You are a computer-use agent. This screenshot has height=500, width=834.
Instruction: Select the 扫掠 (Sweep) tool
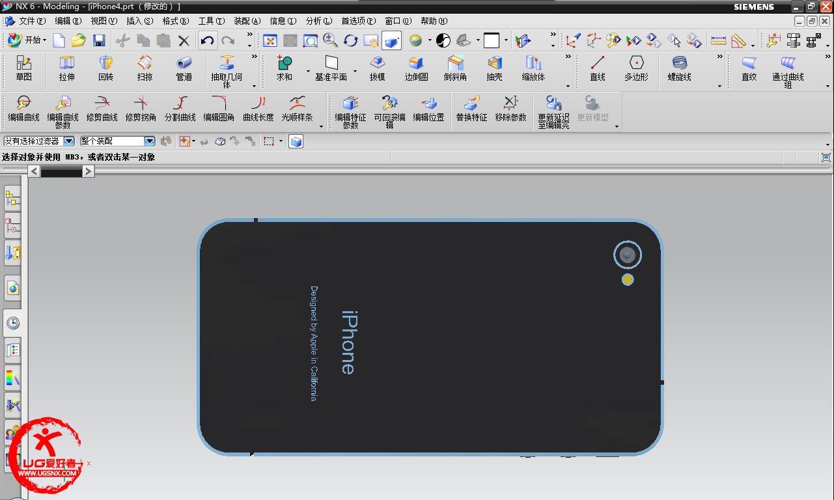point(145,68)
